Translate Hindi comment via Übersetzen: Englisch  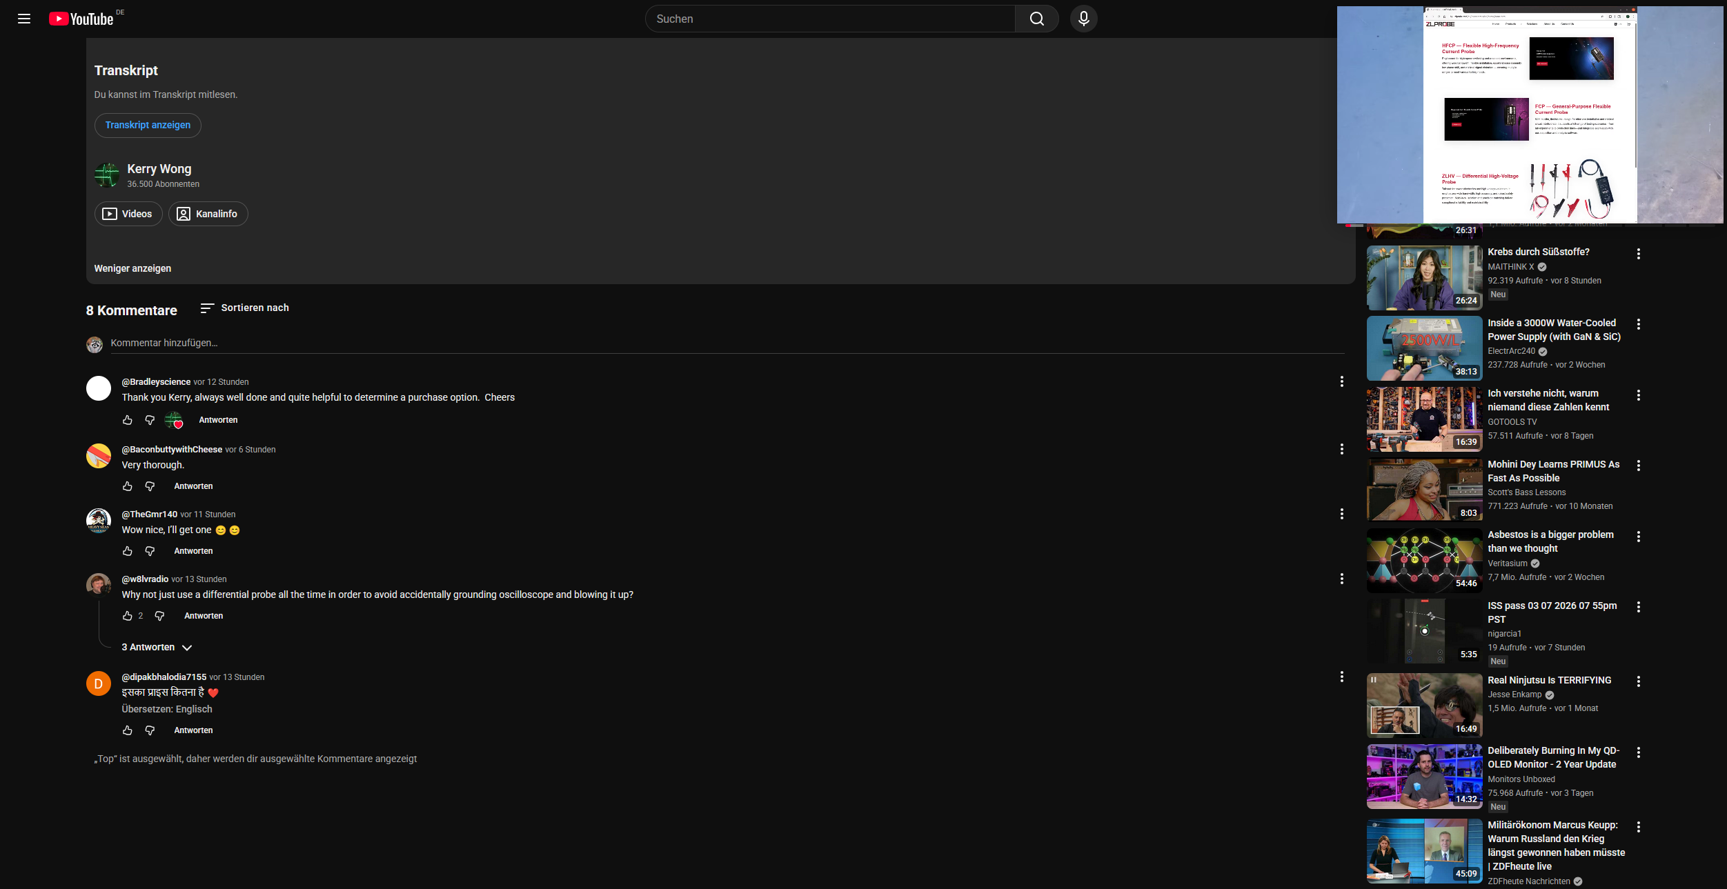[x=167, y=709]
